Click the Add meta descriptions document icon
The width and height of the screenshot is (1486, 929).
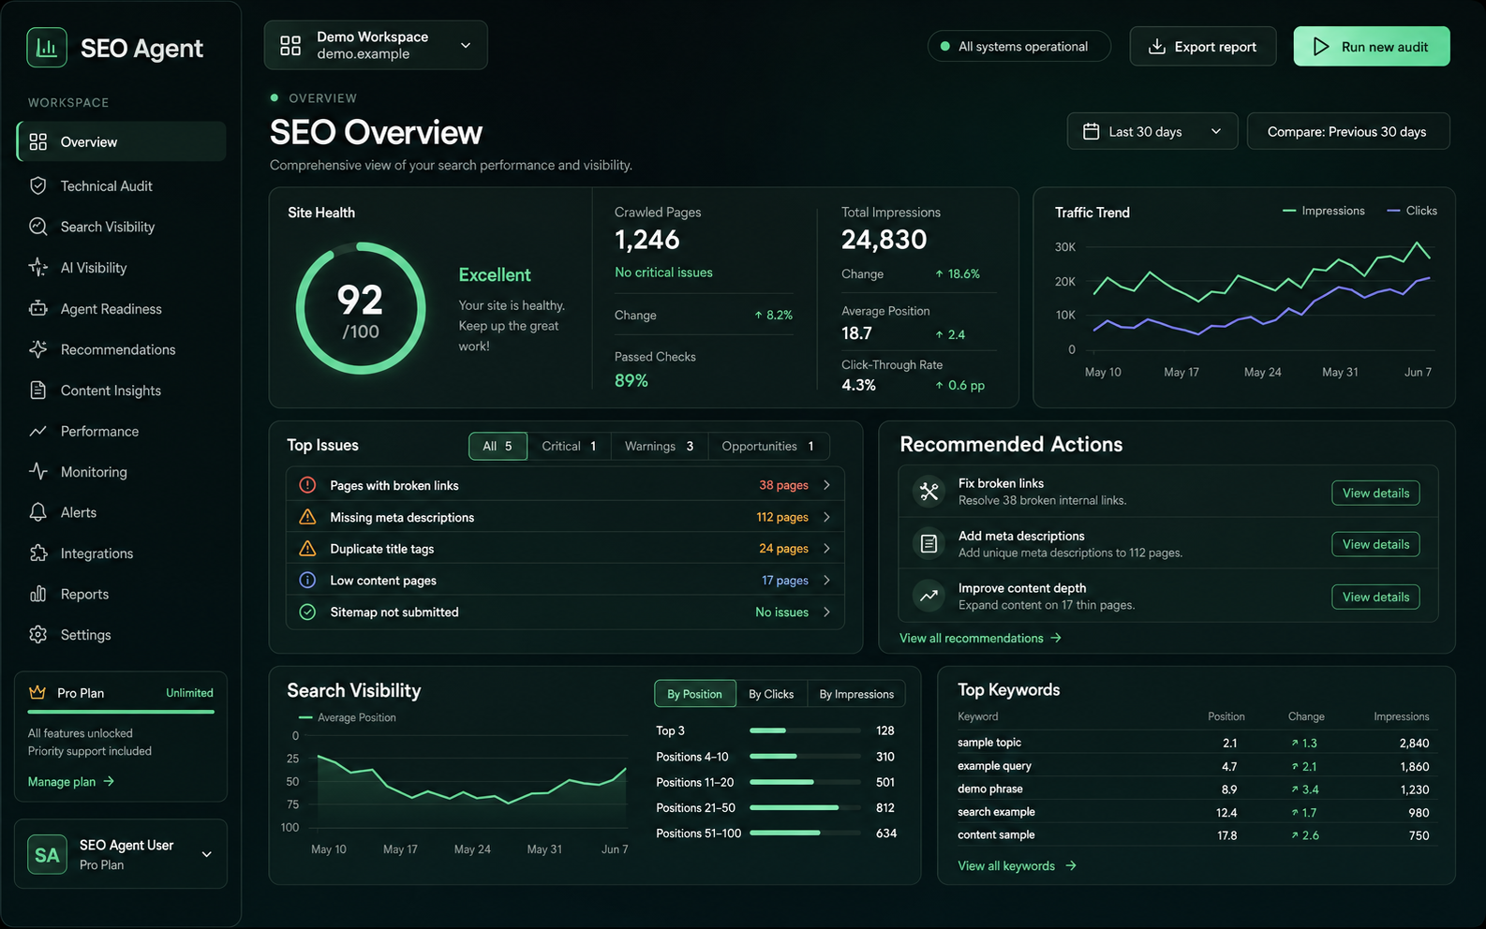(929, 543)
